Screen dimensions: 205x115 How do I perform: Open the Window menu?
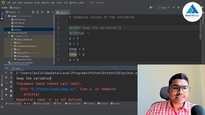[73, 3]
